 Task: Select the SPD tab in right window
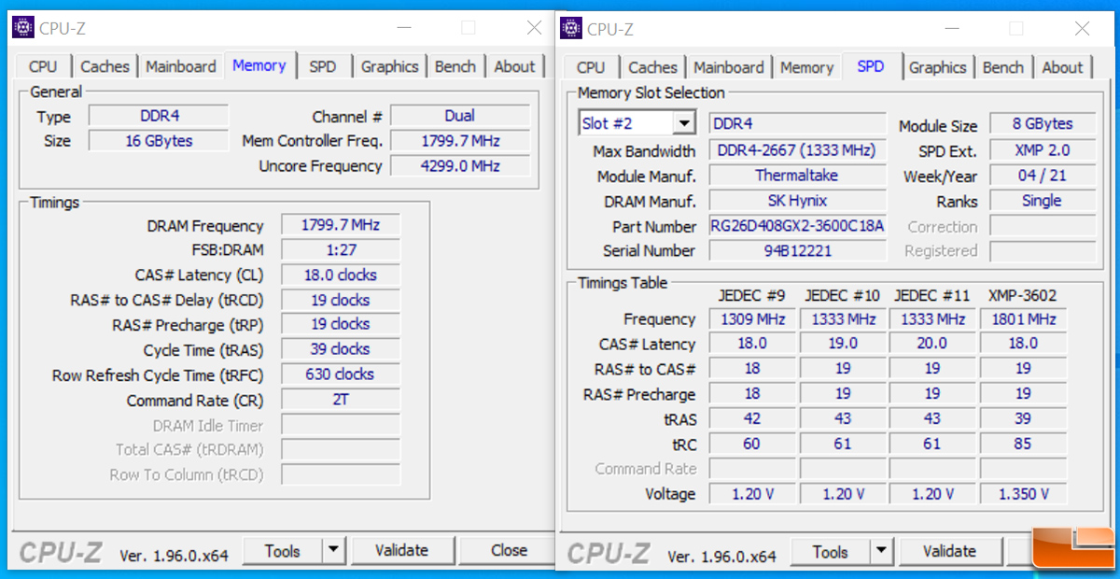coord(871,66)
